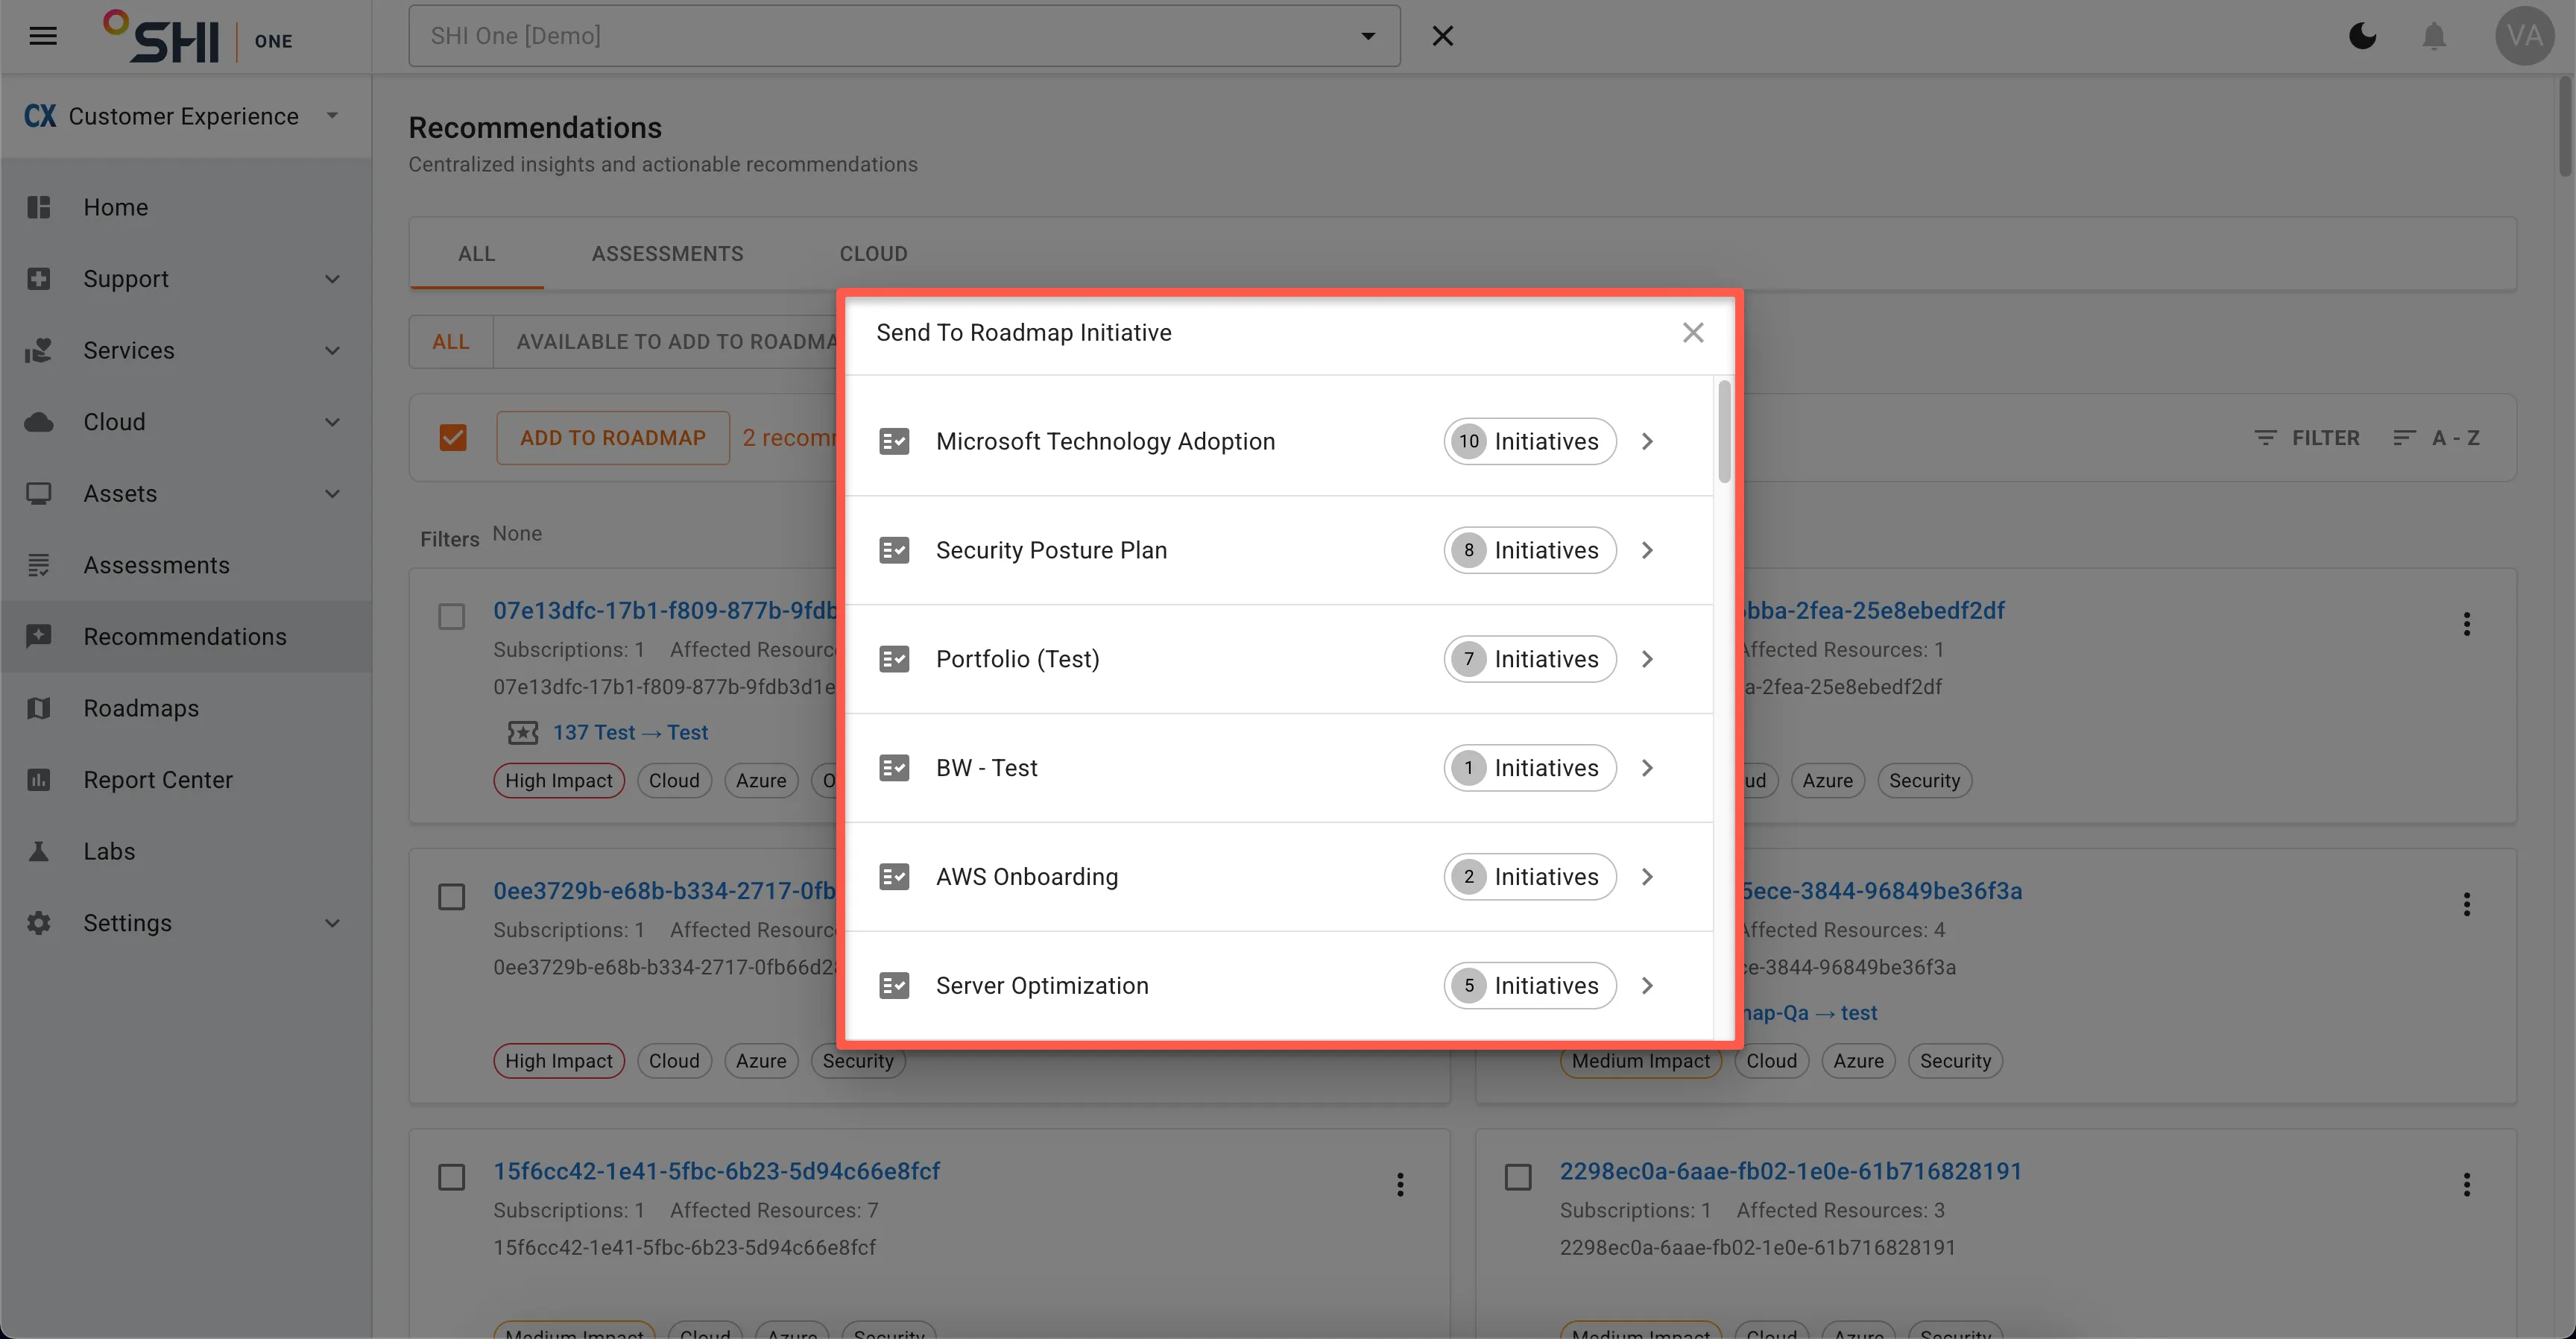Toggle dark mode moon icon
2576x1339 pixels.
click(2362, 36)
